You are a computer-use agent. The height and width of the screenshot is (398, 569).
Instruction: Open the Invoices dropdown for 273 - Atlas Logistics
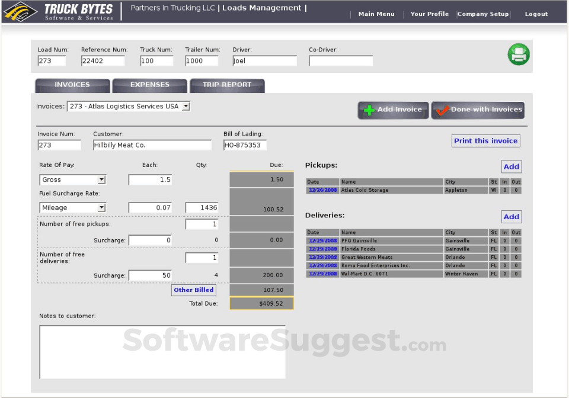186,106
